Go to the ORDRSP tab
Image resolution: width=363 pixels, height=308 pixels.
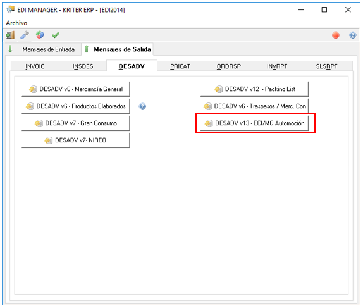coord(229,66)
